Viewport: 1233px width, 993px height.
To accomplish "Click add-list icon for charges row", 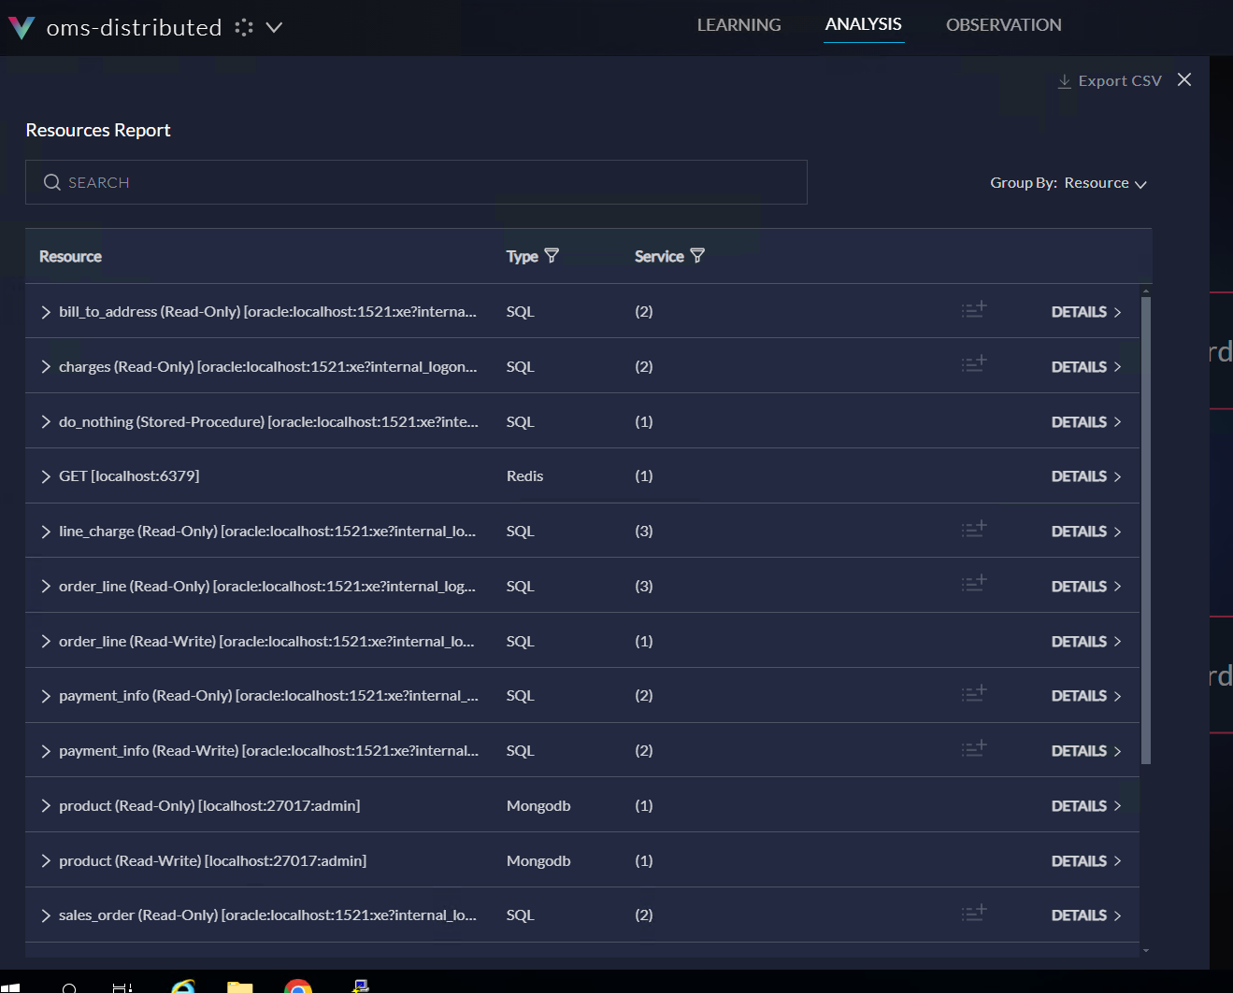I will (974, 363).
